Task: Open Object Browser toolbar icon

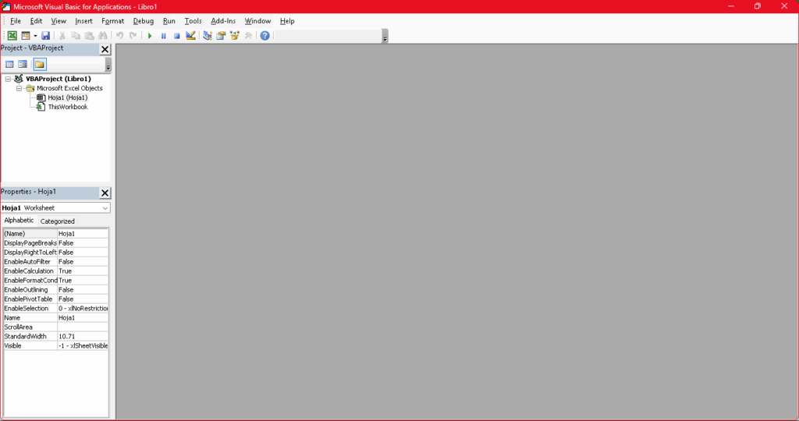Action: tap(234, 36)
